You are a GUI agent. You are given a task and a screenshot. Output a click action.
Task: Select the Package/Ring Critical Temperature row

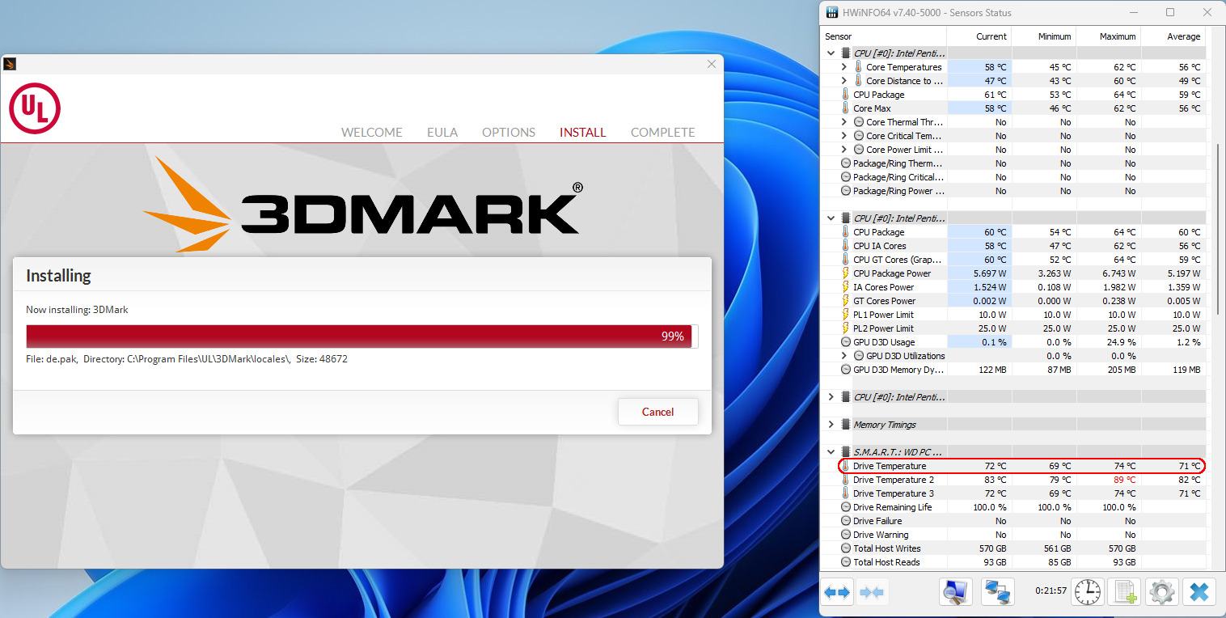coord(1013,177)
